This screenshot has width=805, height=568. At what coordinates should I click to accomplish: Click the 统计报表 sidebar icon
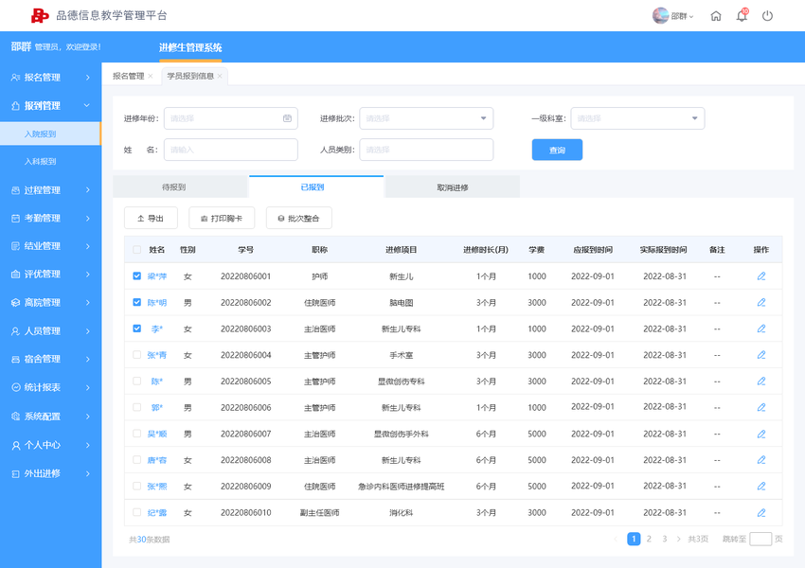[15, 387]
